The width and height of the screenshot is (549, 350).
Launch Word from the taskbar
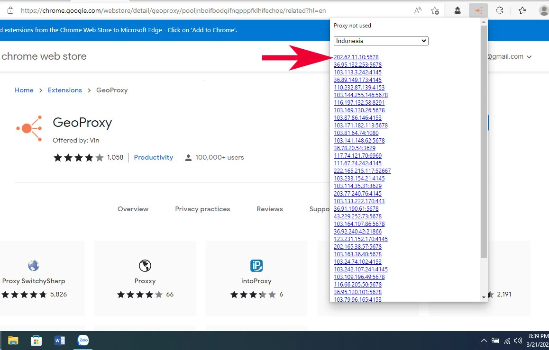pos(60,340)
